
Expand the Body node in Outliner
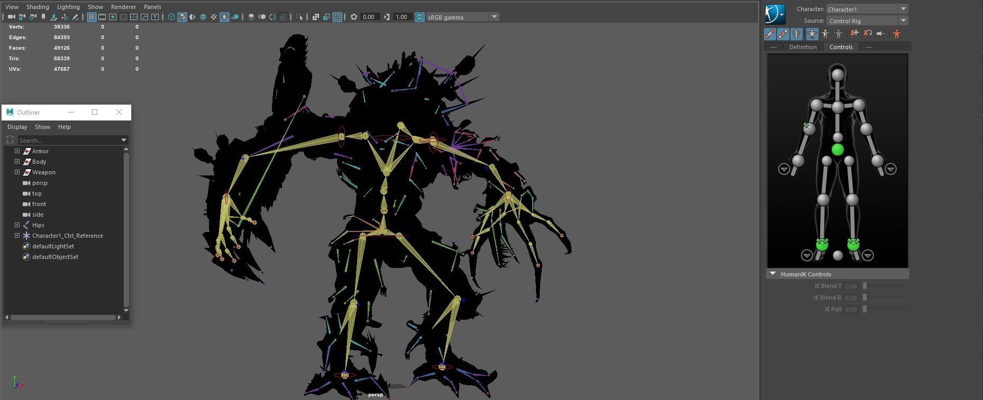[17, 162]
